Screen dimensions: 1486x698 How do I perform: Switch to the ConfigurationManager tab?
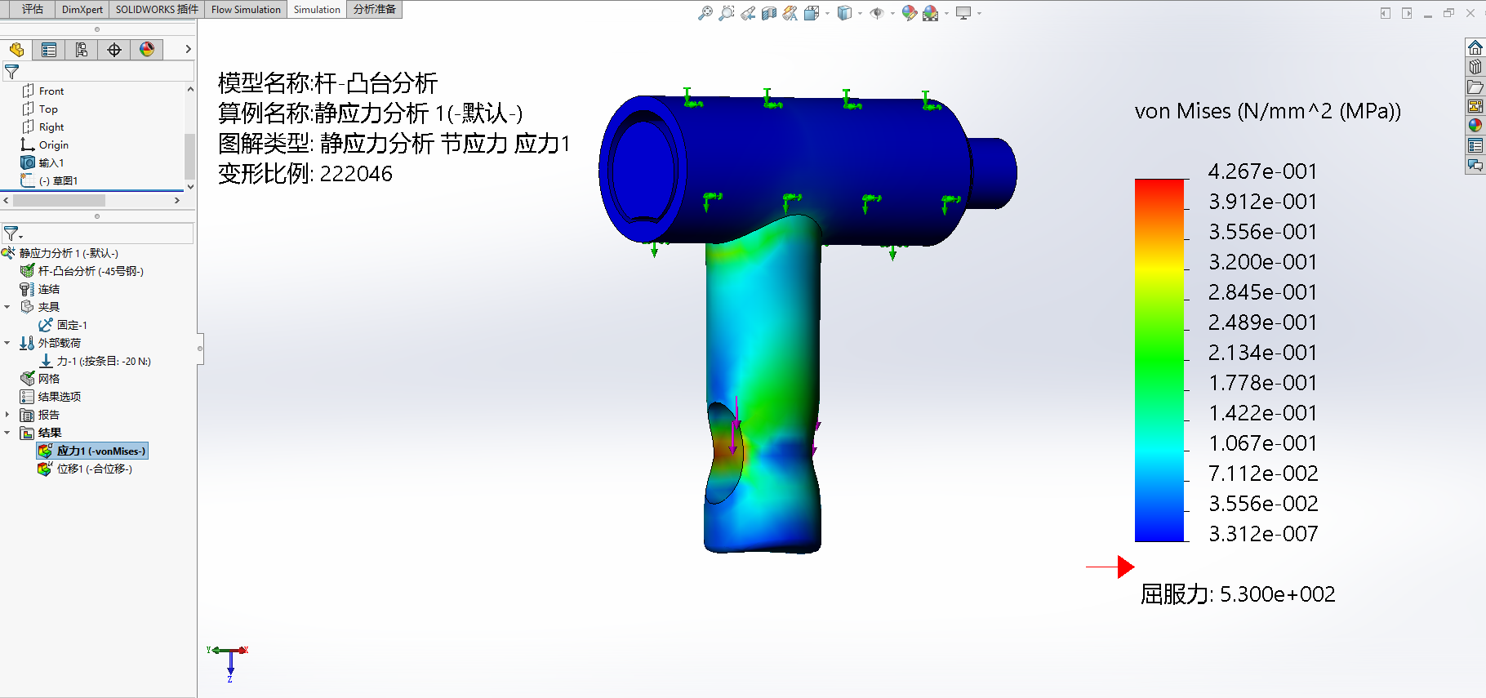[82, 50]
